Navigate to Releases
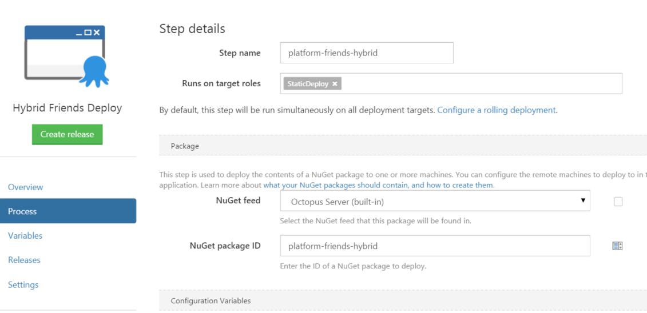This screenshot has height=313, width=647. click(x=24, y=260)
